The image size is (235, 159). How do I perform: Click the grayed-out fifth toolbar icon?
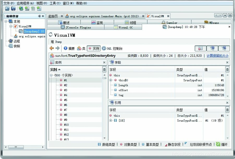33,9
